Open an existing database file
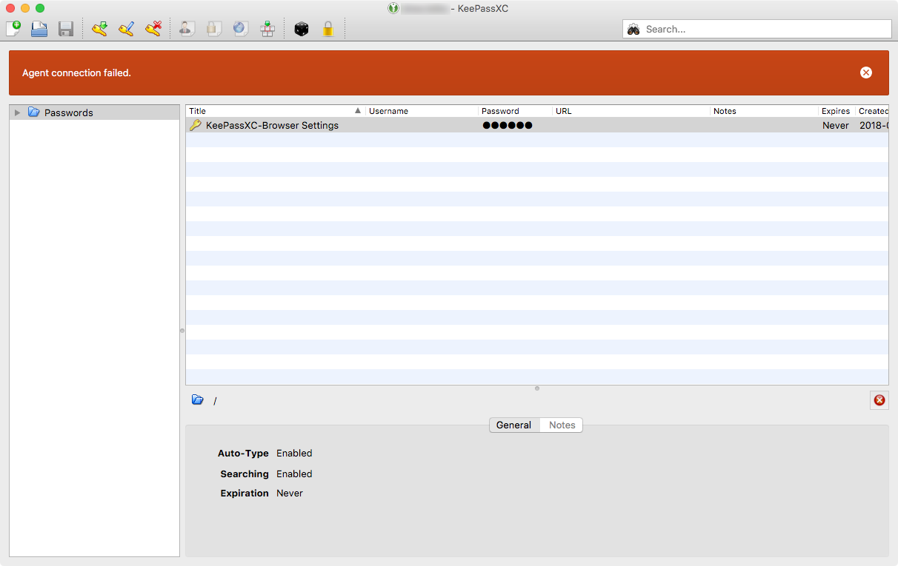The image size is (898, 566). coord(39,29)
